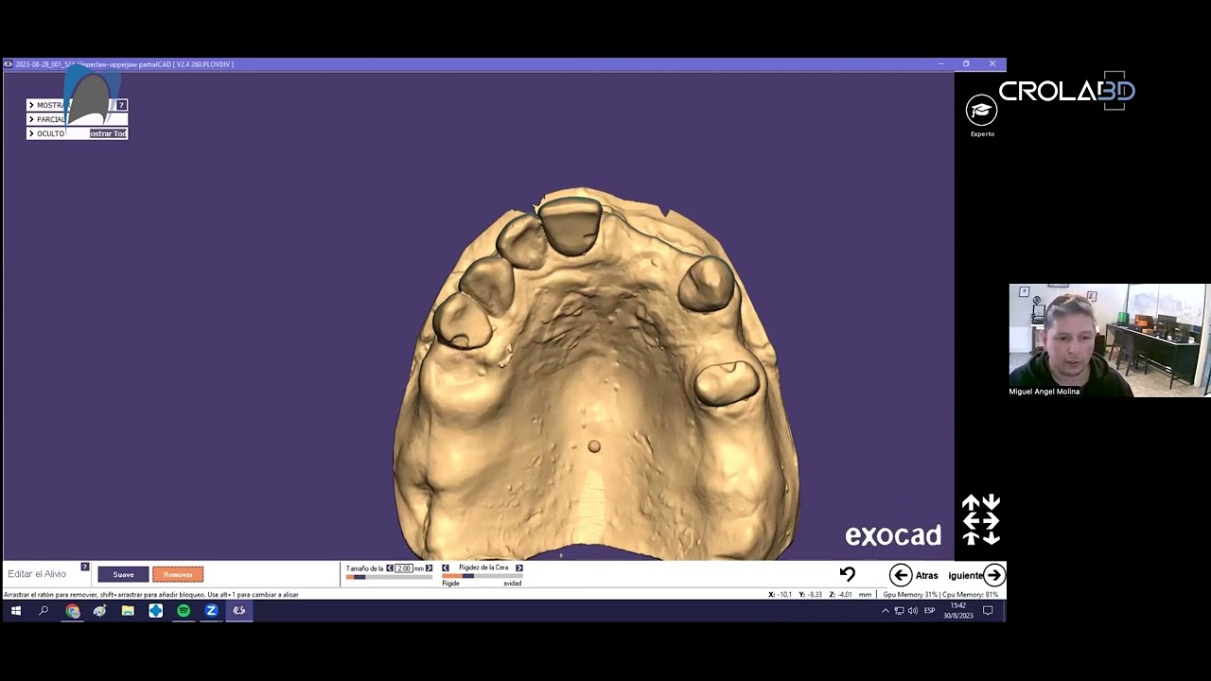The image size is (1211, 681).
Task: Click the Atras label
Action: click(x=927, y=575)
